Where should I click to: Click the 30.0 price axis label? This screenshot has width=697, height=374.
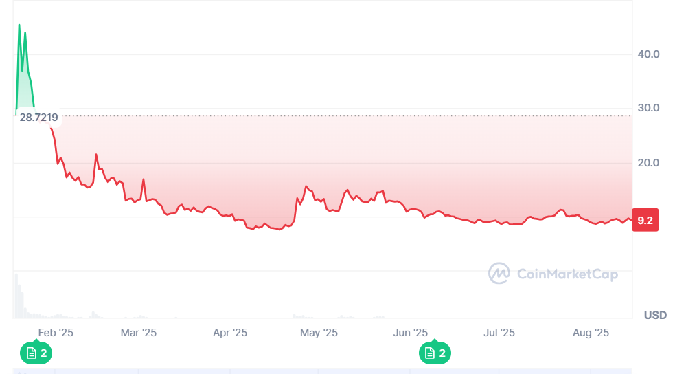point(649,109)
